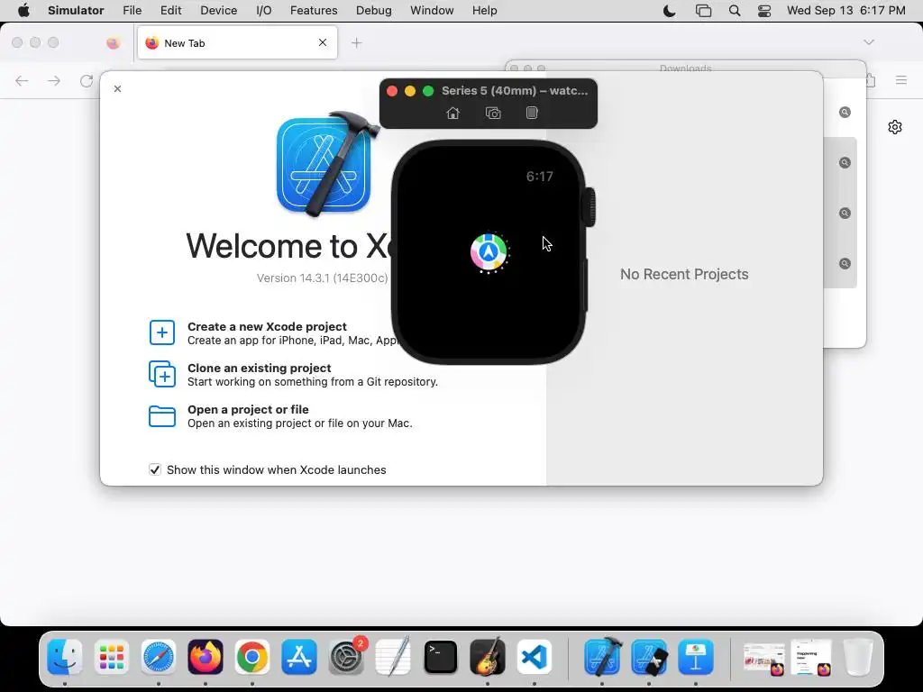Open the Help menu
Viewport: 923px width, 692px height.
click(484, 11)
